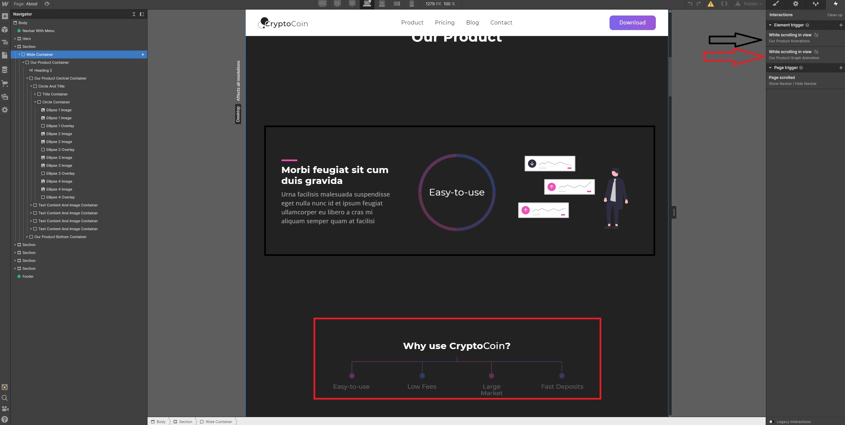This screenshot has height=425, width=845.
Task: Expand Our Product Bottom Container
Action: (27, 237)
